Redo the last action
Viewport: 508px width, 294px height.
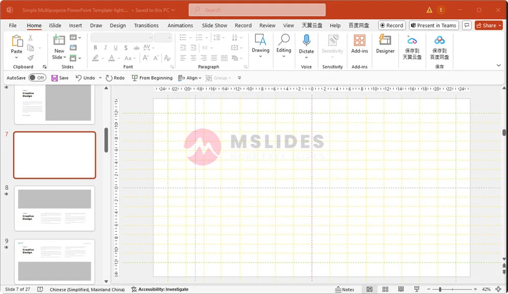click(x=115, y=78)
